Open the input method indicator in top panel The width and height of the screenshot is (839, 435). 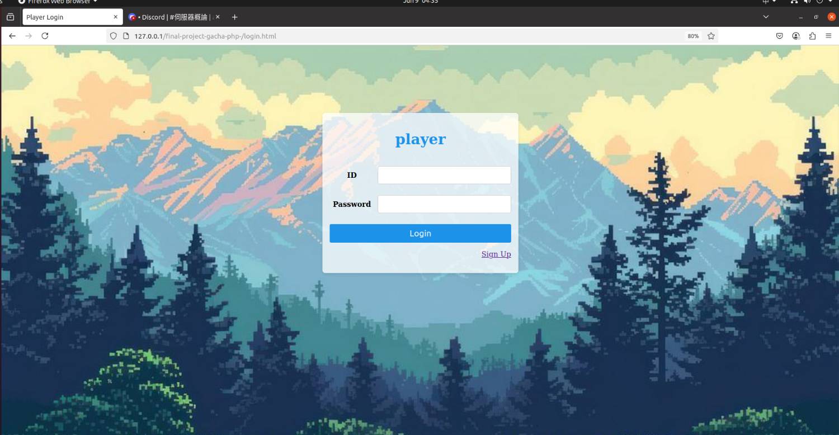(769, 2)
